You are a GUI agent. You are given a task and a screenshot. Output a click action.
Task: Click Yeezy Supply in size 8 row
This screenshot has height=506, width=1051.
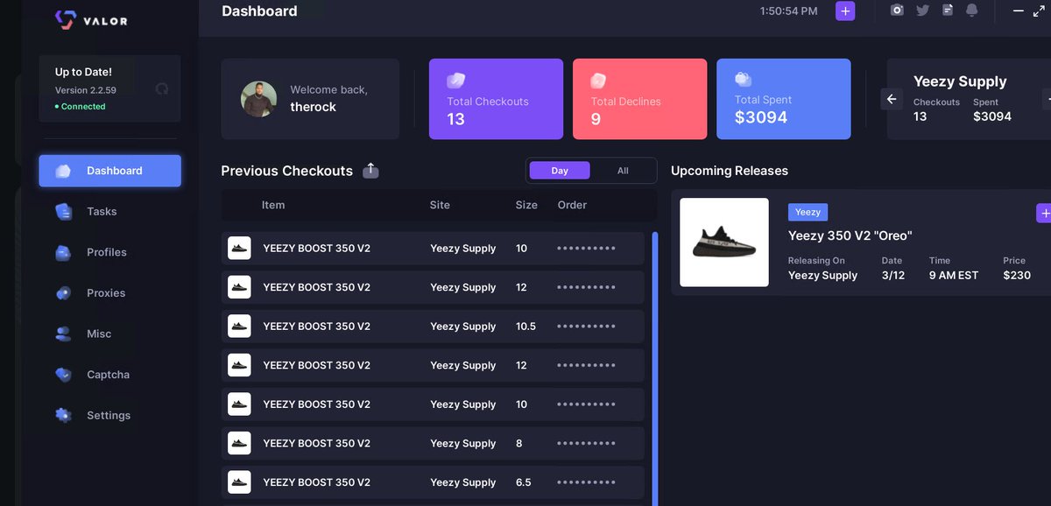(x=463, y=444)
